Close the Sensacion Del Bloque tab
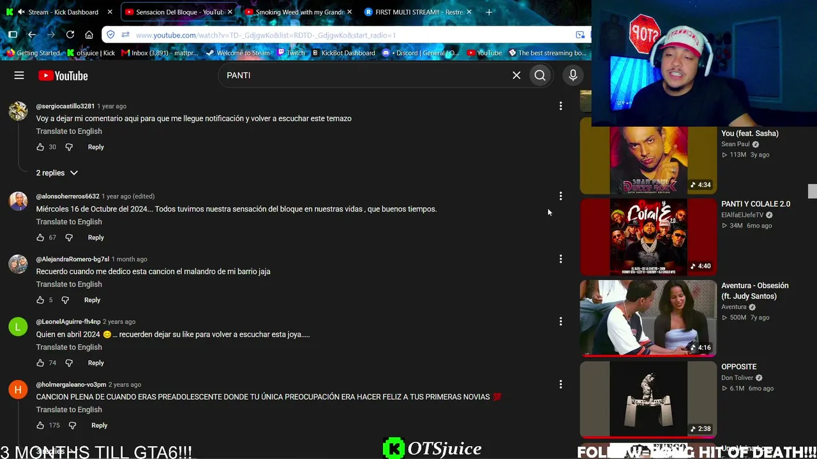 [x=230, y=12]
